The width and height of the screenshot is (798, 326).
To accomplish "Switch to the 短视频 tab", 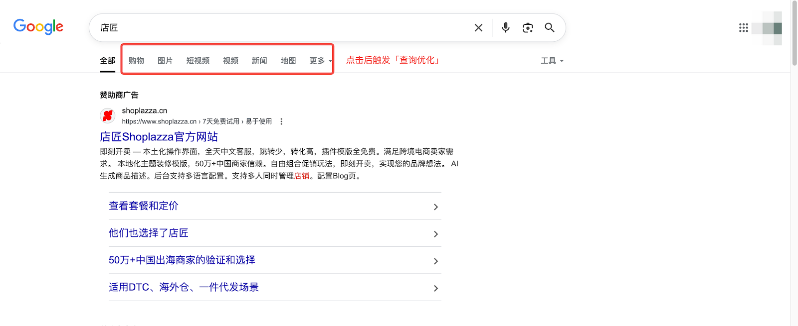I will [x=198, y=61].
